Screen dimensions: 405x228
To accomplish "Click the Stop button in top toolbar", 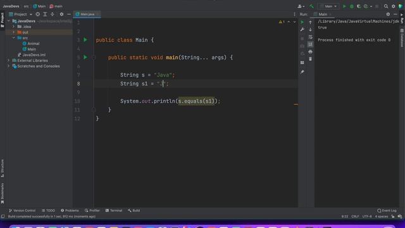I will pos(377,6).
